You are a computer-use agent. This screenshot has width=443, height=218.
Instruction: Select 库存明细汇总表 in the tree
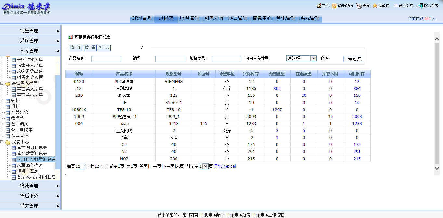click(x=32, y=148)
